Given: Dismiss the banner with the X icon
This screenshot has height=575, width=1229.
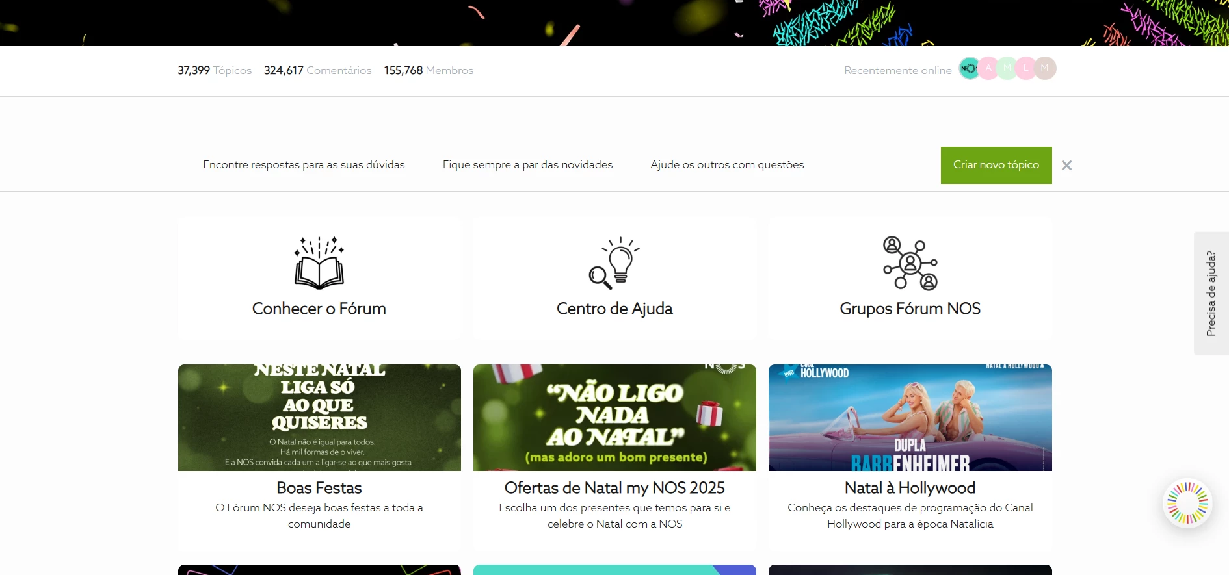Looking at the screenshot, I should pyautogui.click(x=1066, y=166).
